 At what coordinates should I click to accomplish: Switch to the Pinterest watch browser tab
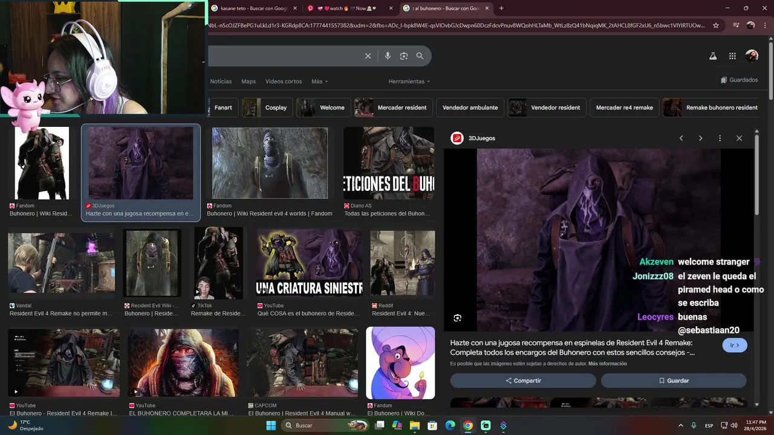[x=350, y=8]
